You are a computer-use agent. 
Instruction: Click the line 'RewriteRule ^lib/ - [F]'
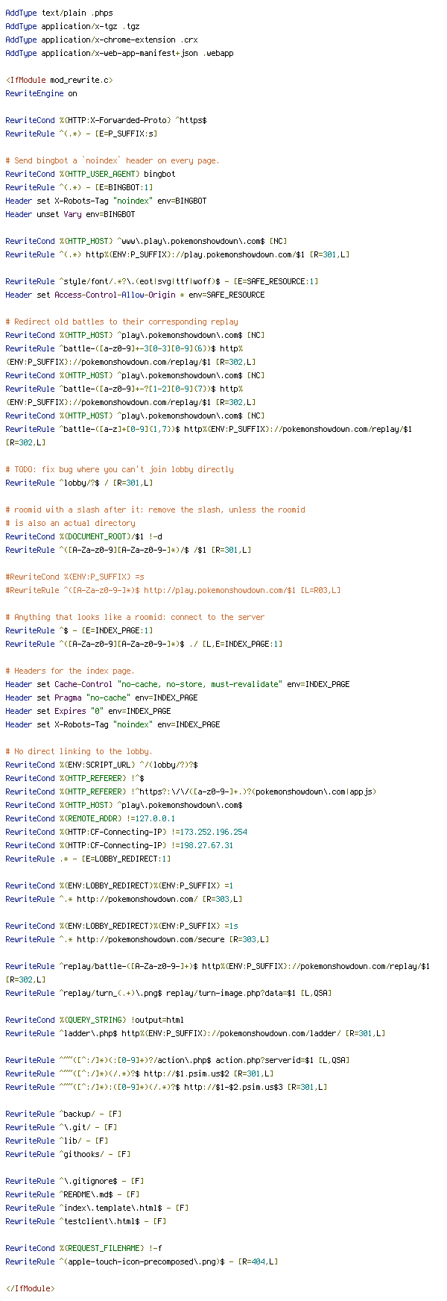pos(57,1141)
